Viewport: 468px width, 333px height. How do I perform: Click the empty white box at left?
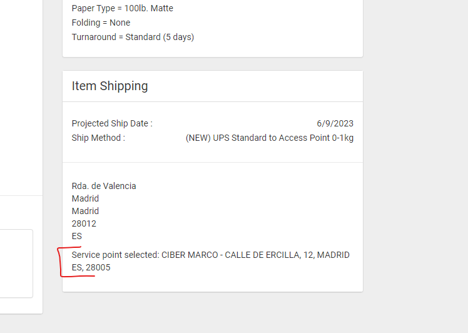pos(16,264)
